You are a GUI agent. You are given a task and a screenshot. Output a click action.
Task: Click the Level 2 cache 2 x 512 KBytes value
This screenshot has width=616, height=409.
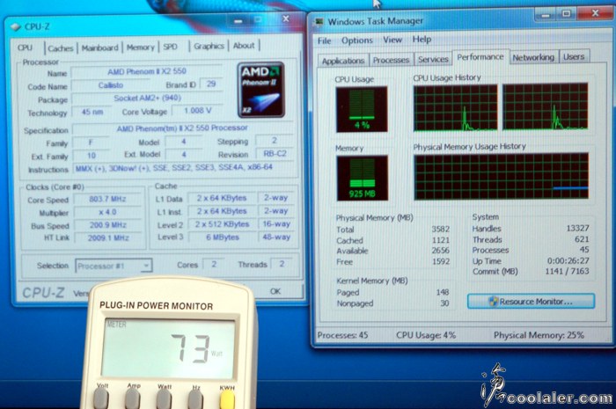222,224
